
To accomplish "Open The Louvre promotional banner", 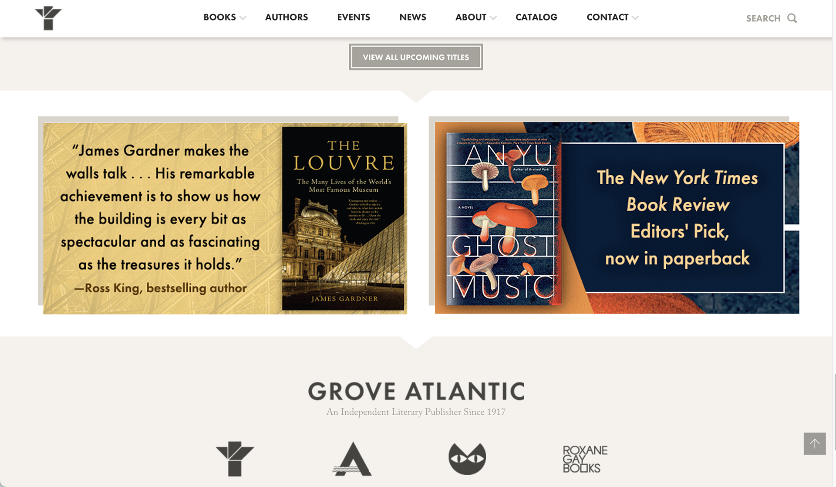I will pyautogui.click(x=225, y=218).
